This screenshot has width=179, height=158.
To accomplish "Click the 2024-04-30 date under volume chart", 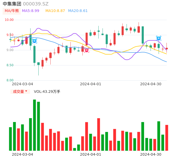I will (x=151, y=154).
